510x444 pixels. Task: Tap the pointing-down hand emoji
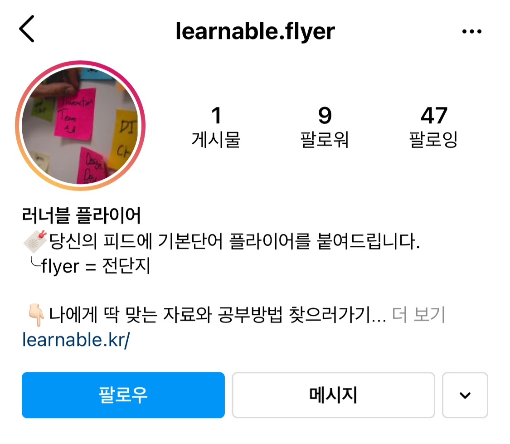(x=36, y=315)
